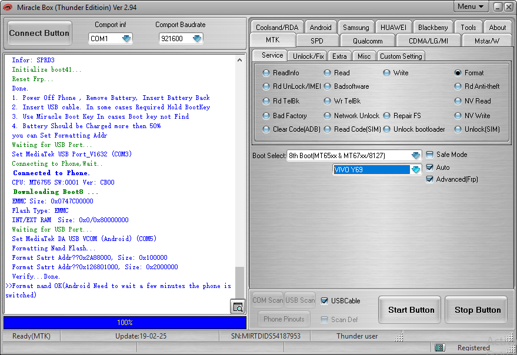Select the Mstar/W tab

tap(487, 41)
